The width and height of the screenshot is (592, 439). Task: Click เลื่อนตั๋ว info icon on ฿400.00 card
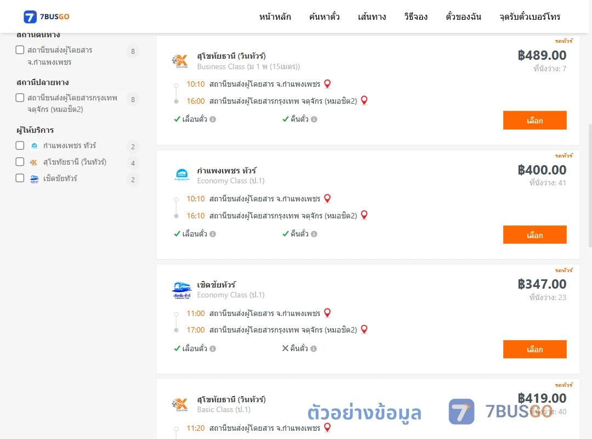coord(213,234)
